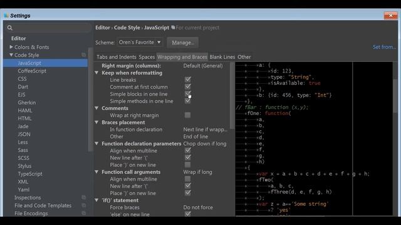Select Yaml in the Code Style tree
401x225 pixels.
coord(24,189)
